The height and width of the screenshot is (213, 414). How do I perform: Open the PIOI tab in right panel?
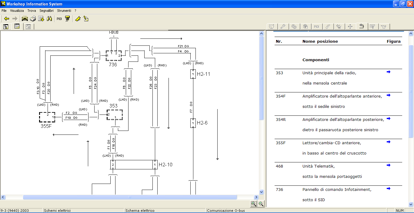316,27
